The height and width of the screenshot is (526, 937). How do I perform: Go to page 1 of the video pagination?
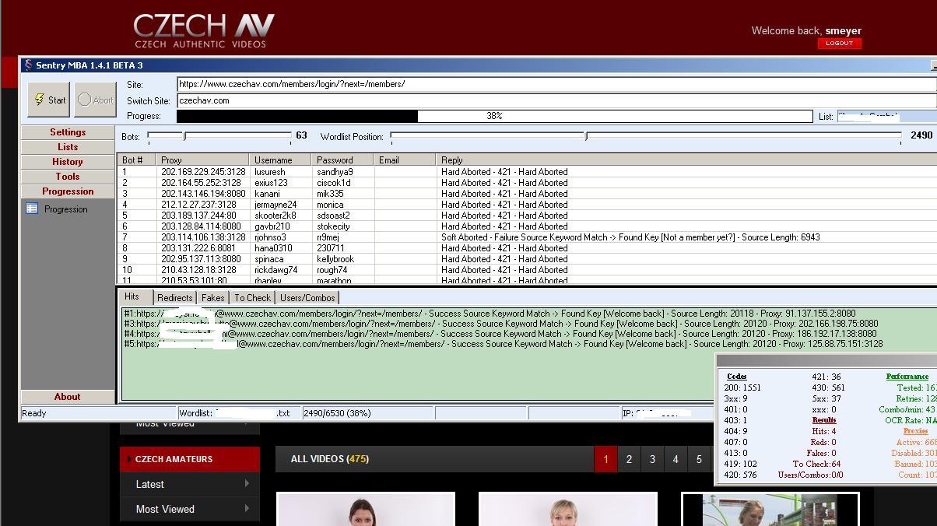click(605, 459)
